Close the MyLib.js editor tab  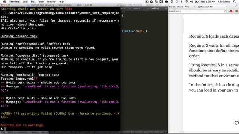[x=166, y=8]
